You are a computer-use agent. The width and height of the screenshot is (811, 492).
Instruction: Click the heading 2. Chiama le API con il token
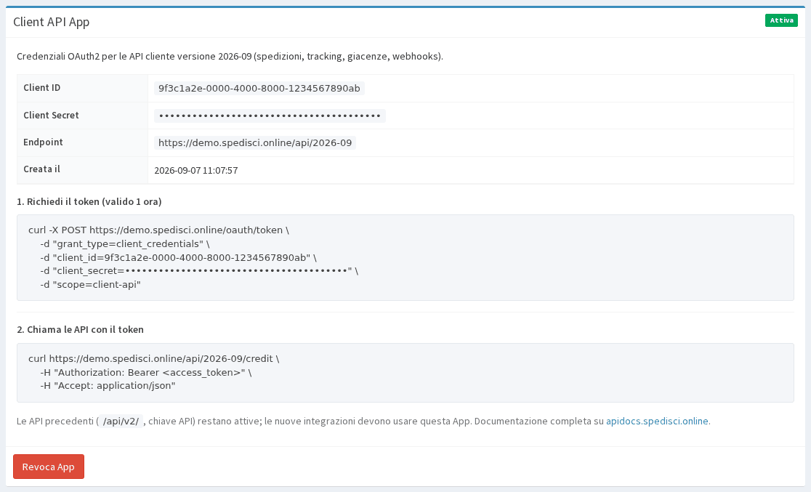click(80, 329)
